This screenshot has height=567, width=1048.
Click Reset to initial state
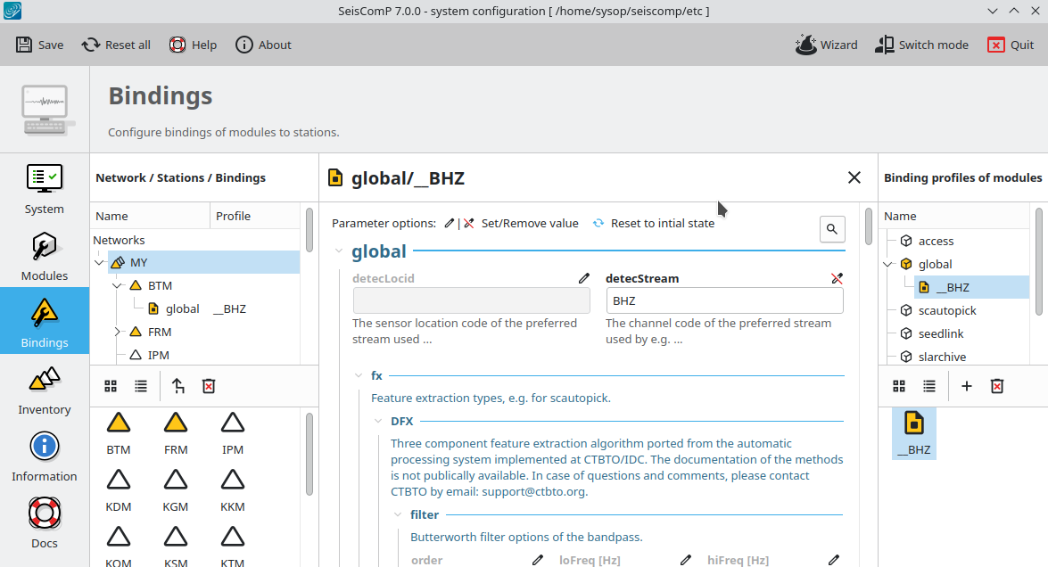pos(654,223)
